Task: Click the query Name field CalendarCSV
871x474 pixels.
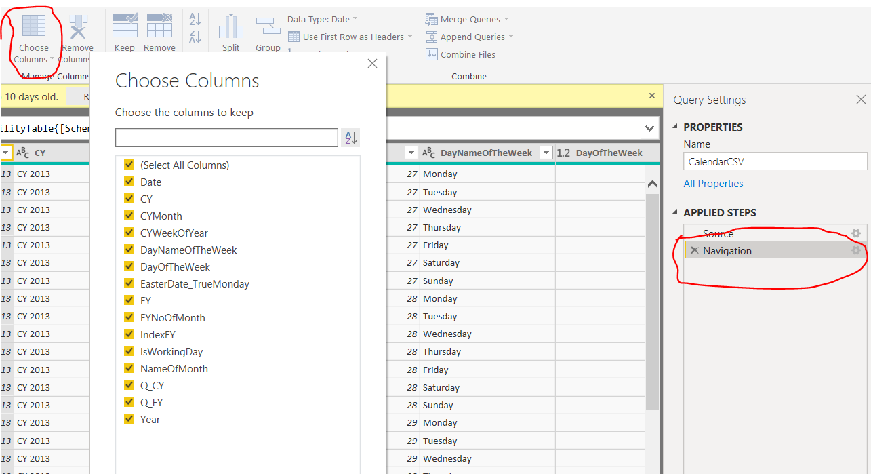Action: [x=775, y=161]
